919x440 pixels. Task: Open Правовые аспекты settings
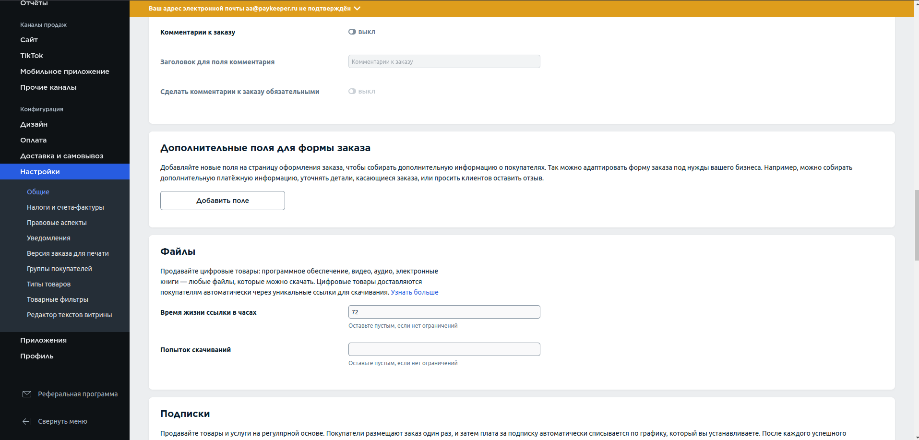57,223
